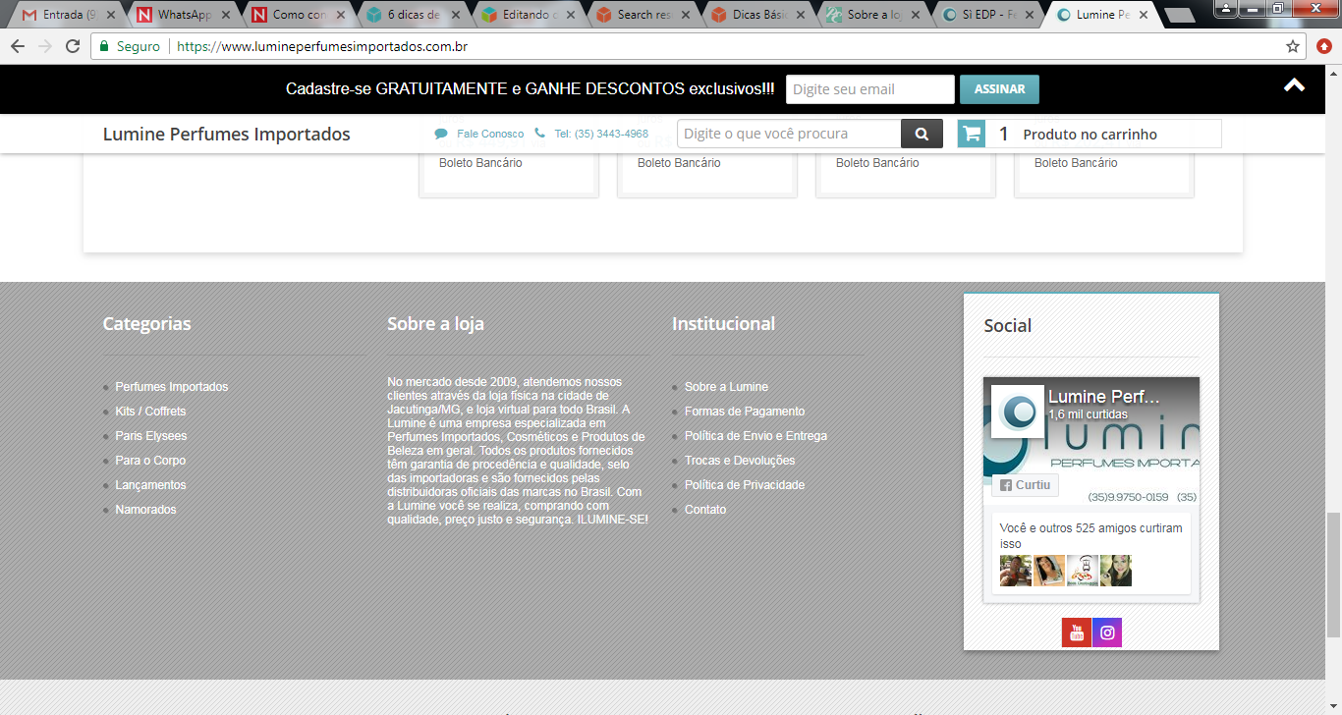This screenshot has height=715, width=1342.
Task: Click the page vertical scrollbar thumb
Action: coord(1333,573)
